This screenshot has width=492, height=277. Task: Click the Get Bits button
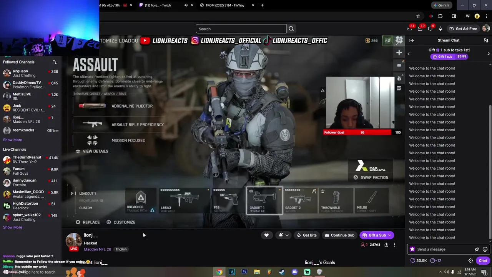[x=306, y=235]
